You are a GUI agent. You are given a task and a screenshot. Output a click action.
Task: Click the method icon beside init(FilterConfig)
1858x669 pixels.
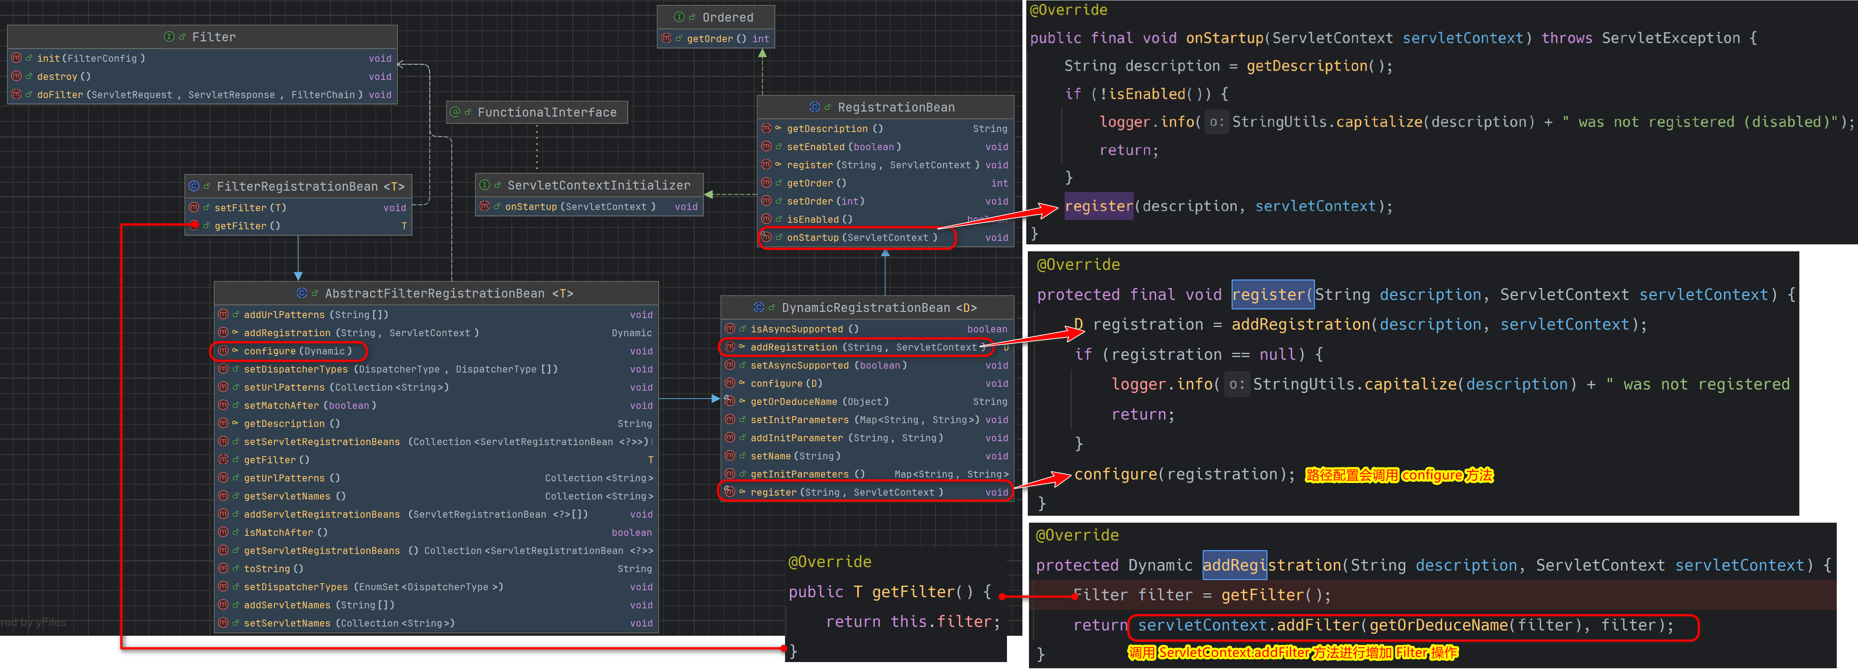pyautogui.click(x=16, y=58)
